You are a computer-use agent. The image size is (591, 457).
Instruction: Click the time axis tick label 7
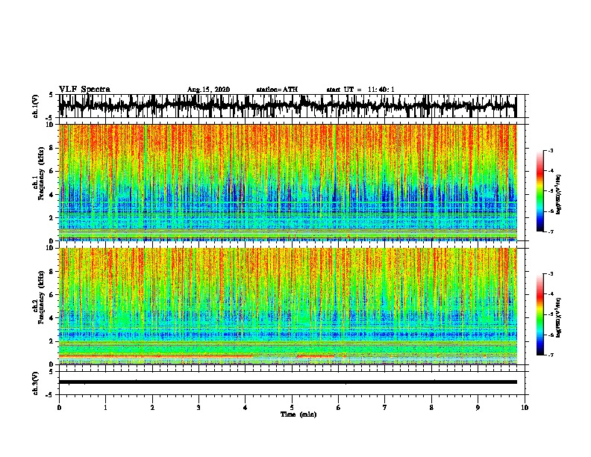point(385,408)
